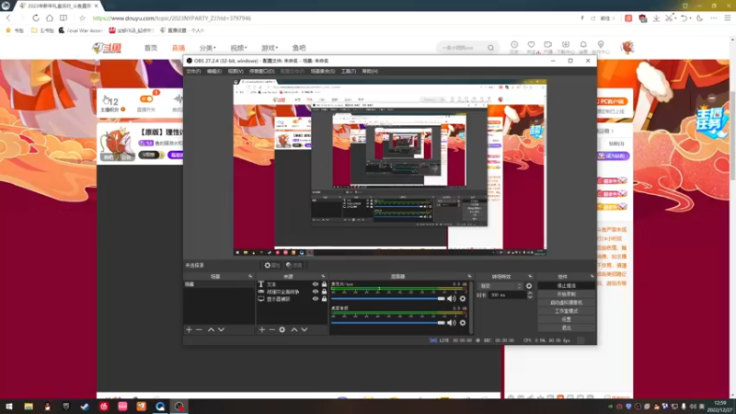The width and height of the screenshot is (736, 414).
Task: Open the 渐变 transition dropdown
Action: 500,286
